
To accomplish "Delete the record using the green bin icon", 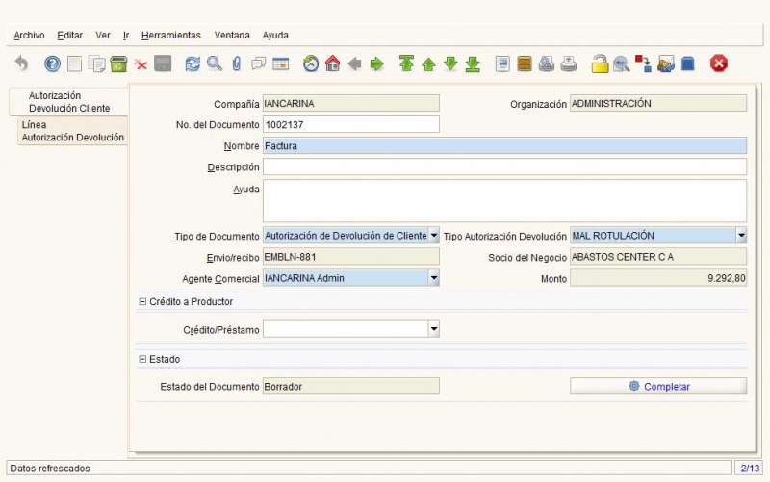I will coord(118,63).
